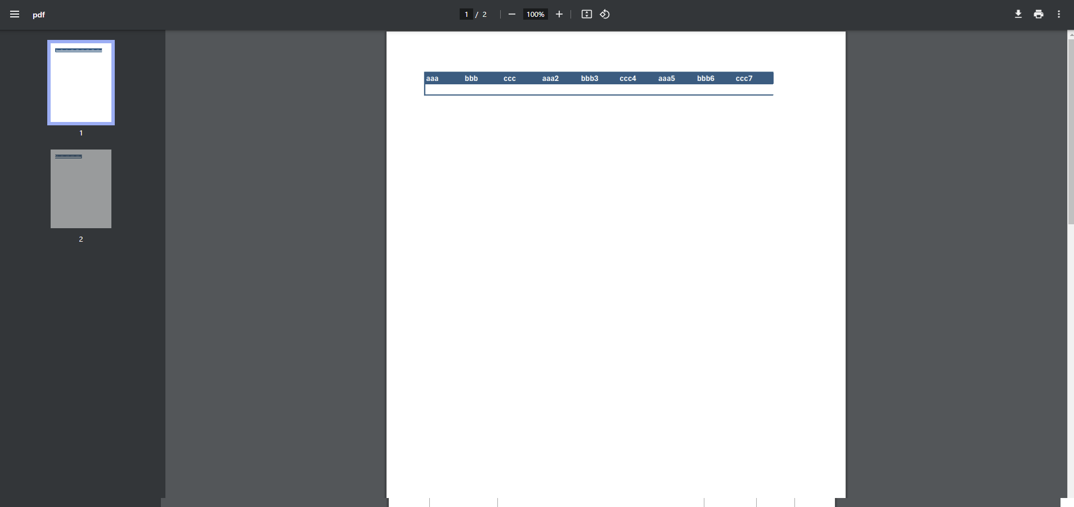The image size is (1074, 507).
Task: Open the More actions three-dot menu
Action: [x=1059, y=14]
